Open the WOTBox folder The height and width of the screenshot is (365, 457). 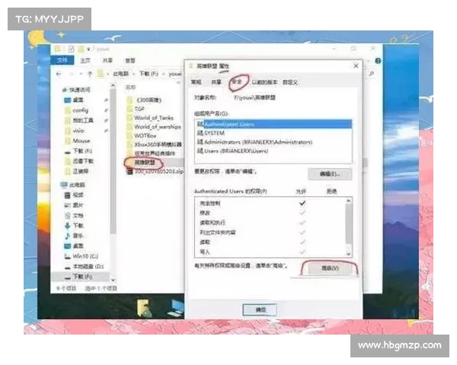click(145, 135)
